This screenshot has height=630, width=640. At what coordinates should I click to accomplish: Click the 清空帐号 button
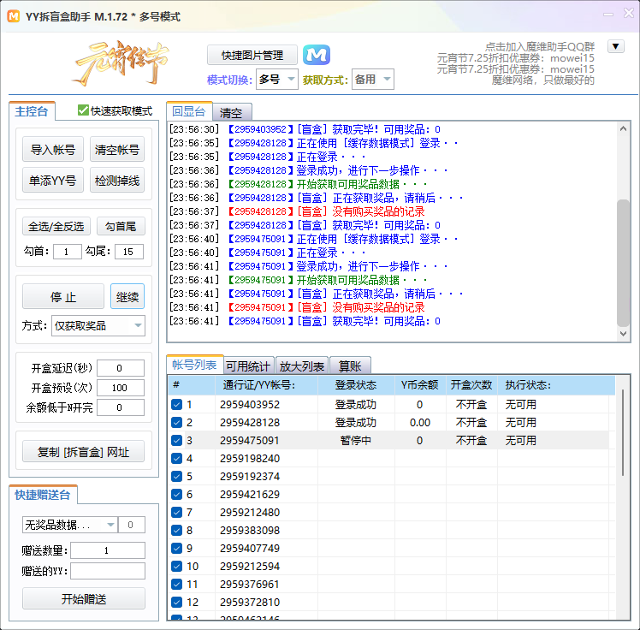click(x=117, y=149)
